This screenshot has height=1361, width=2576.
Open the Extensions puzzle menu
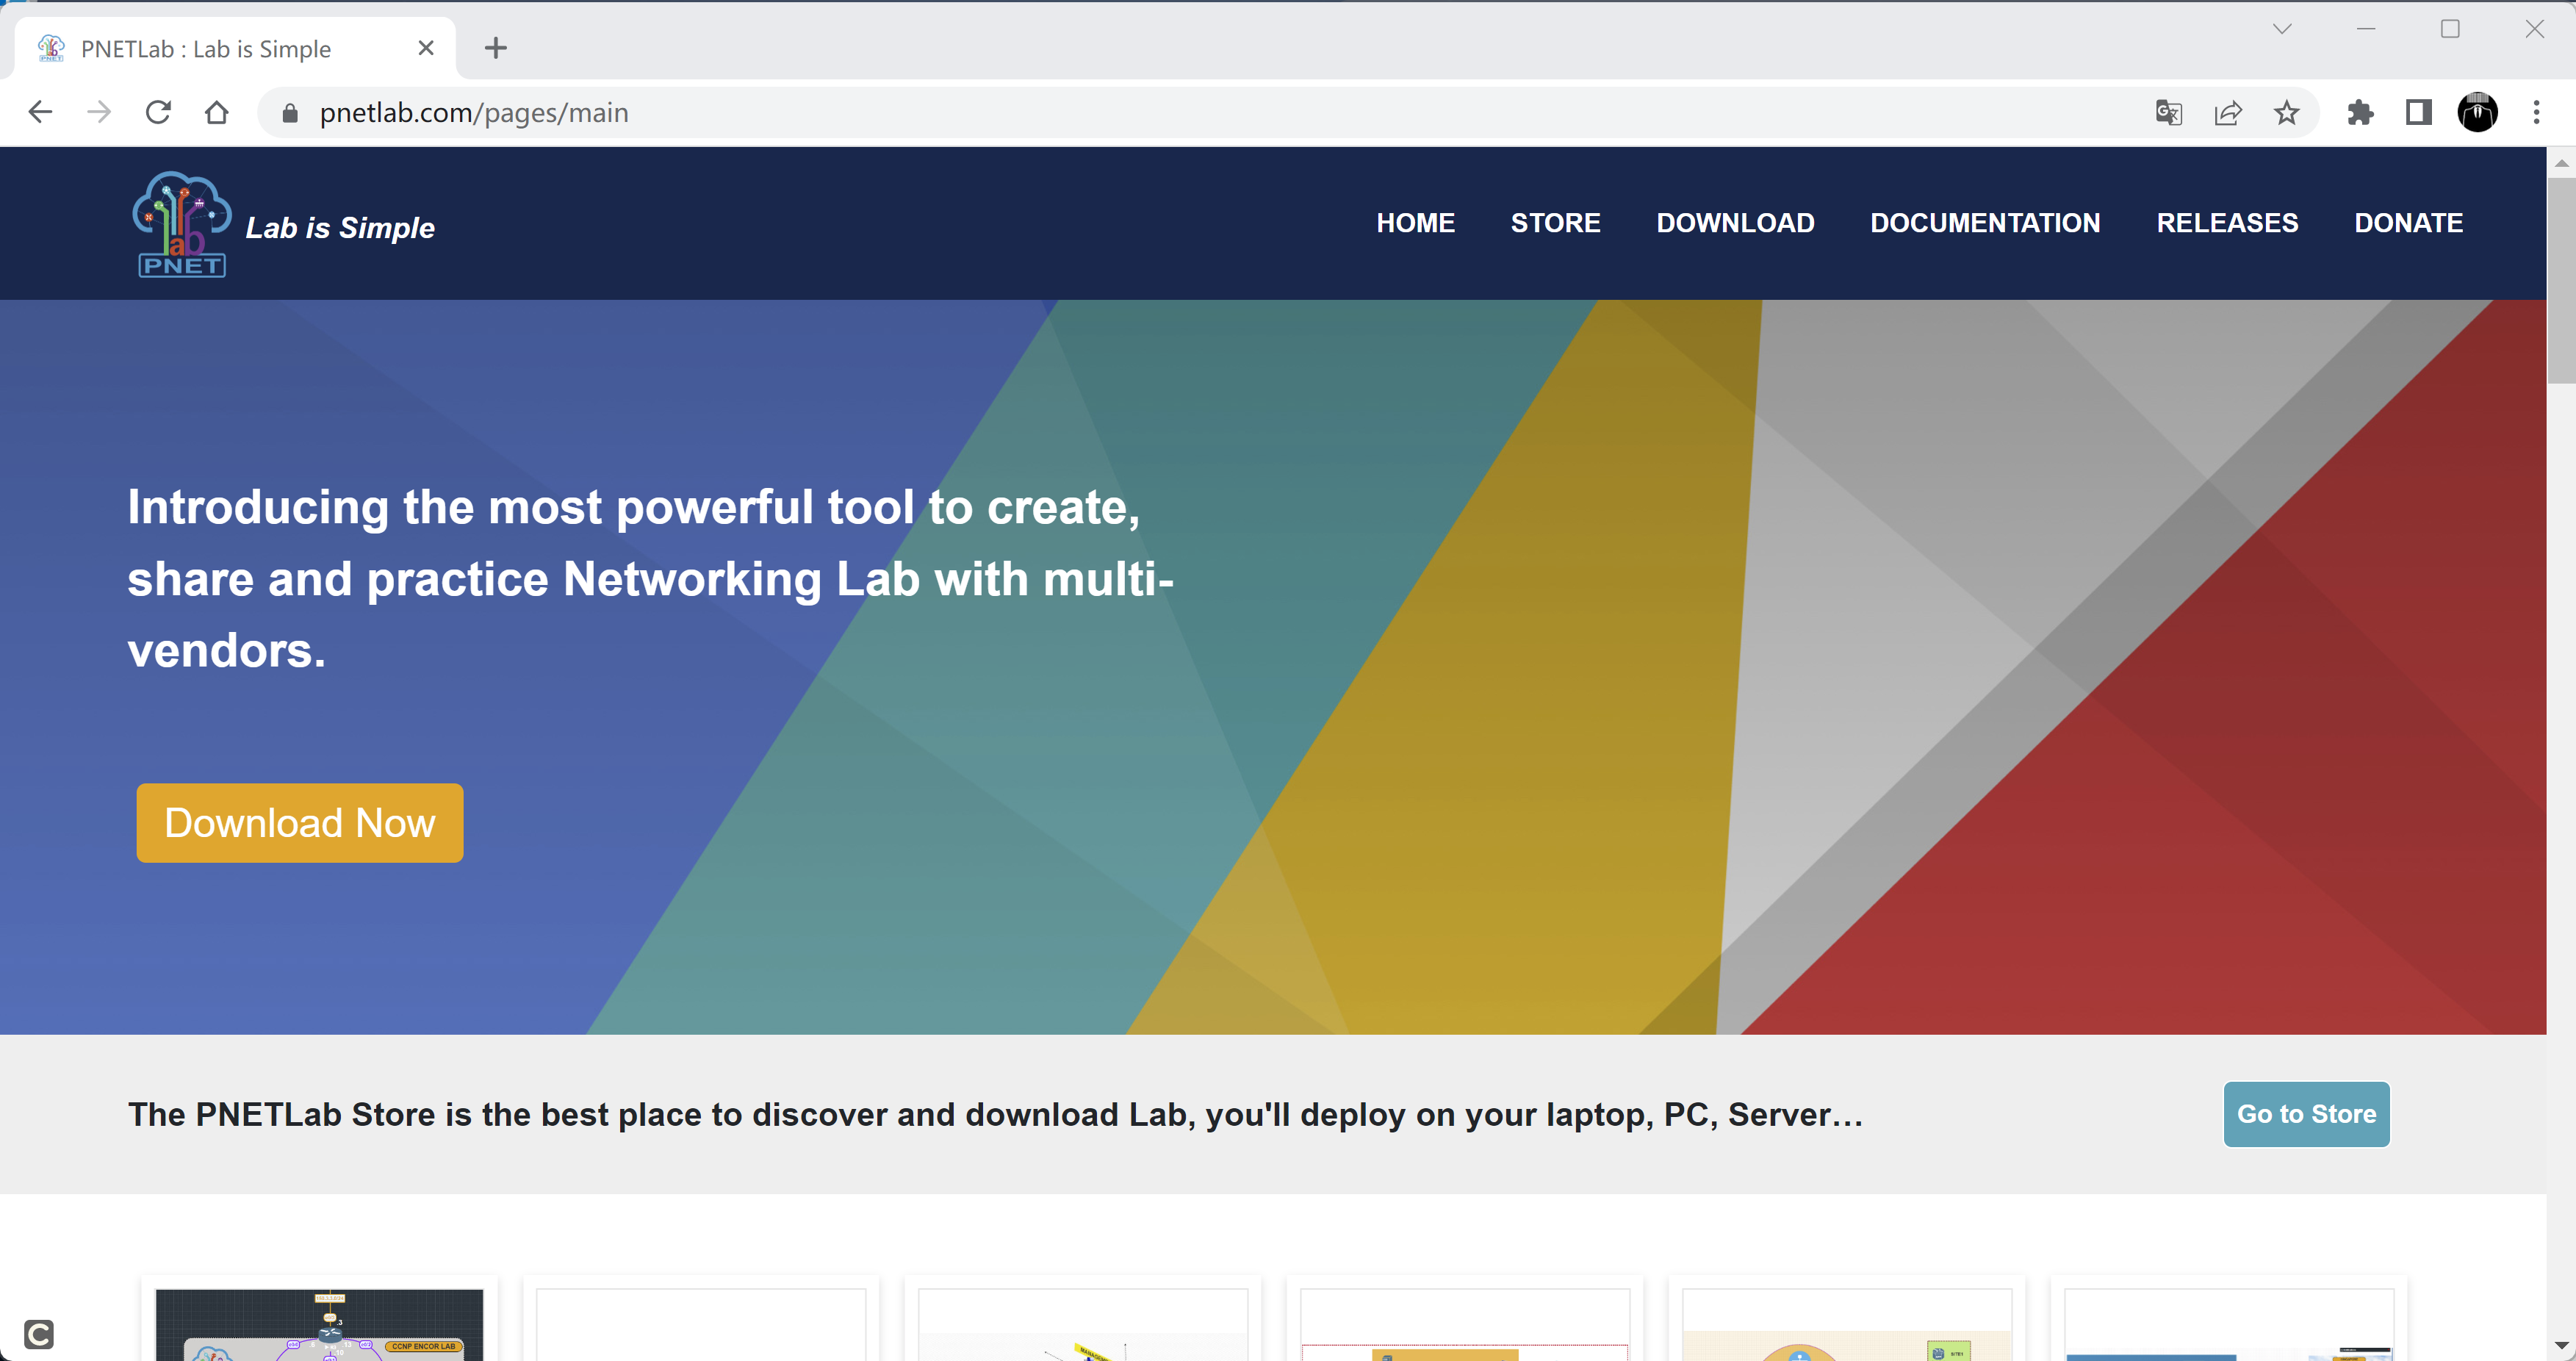(2360, 113)
